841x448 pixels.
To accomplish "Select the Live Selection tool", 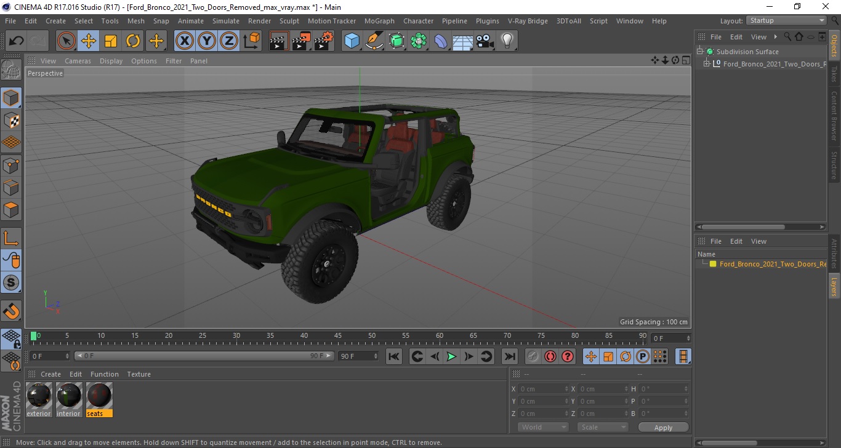I will point(66,41).
